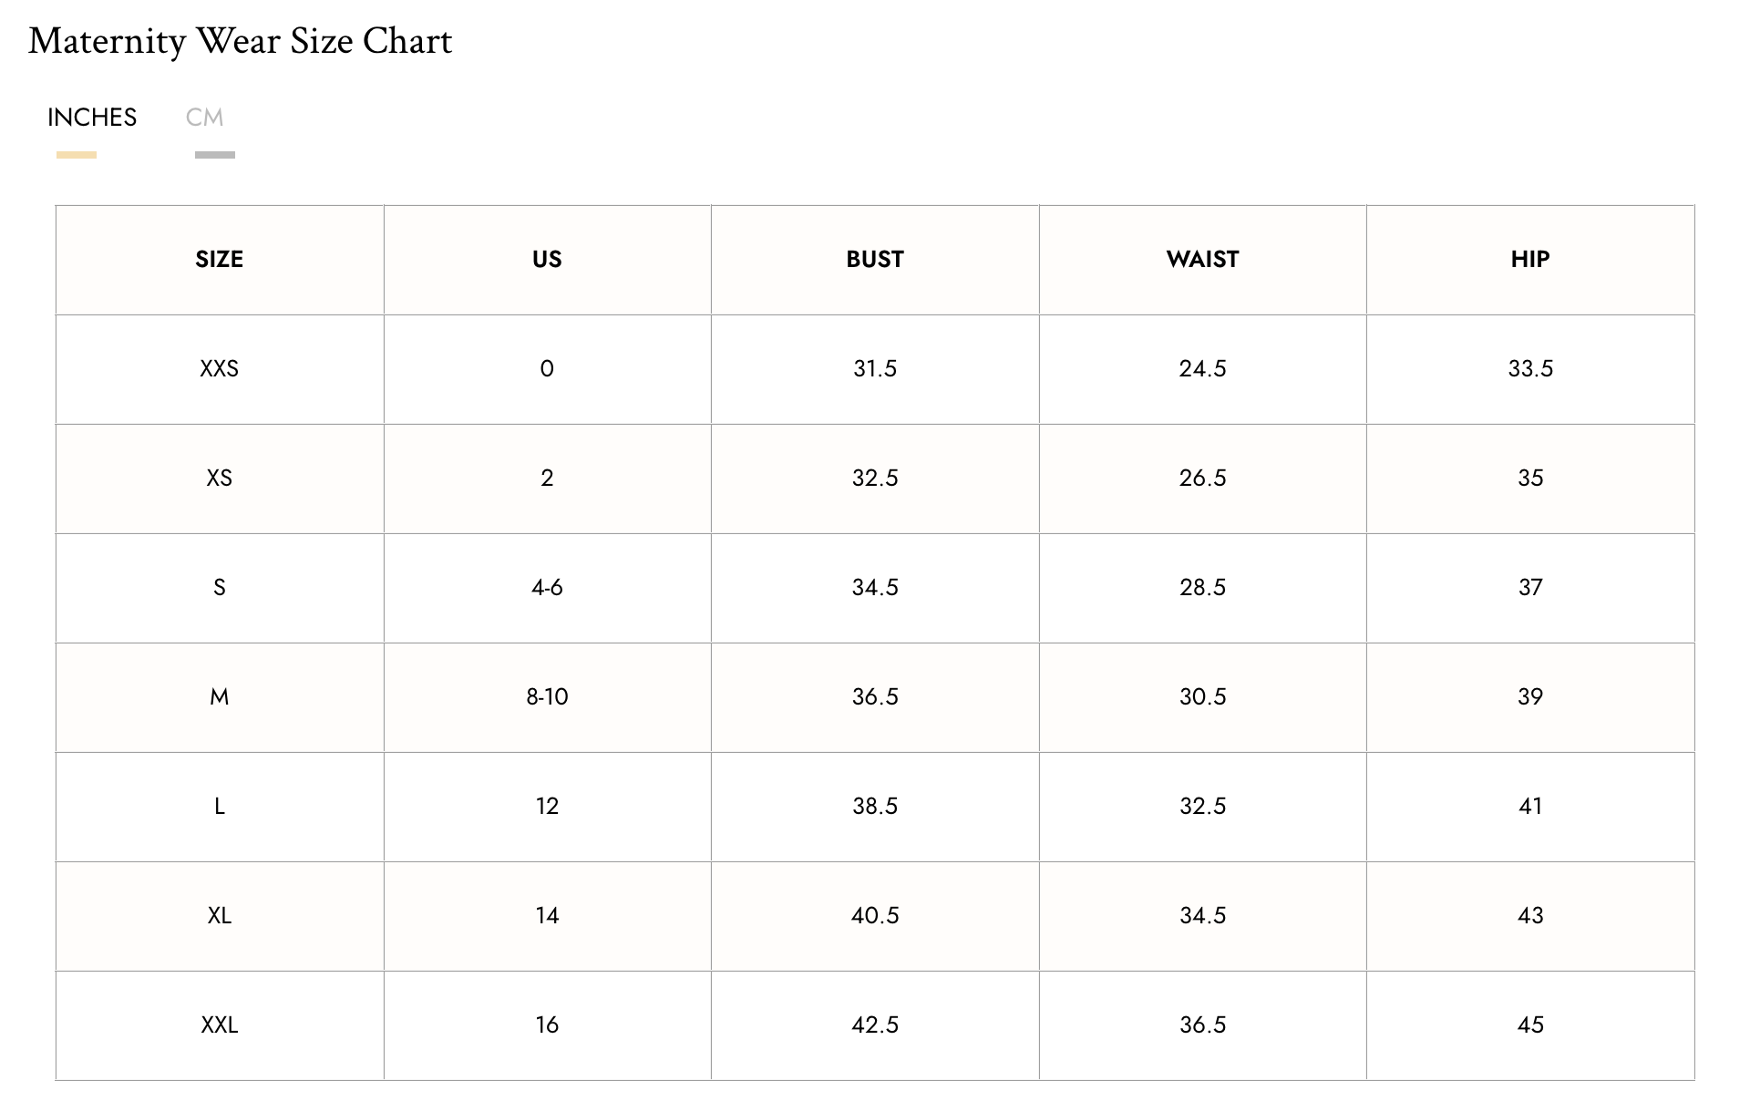Click the HIP column header
The image size is (1750, 1112).
[x=1530, y=260]
